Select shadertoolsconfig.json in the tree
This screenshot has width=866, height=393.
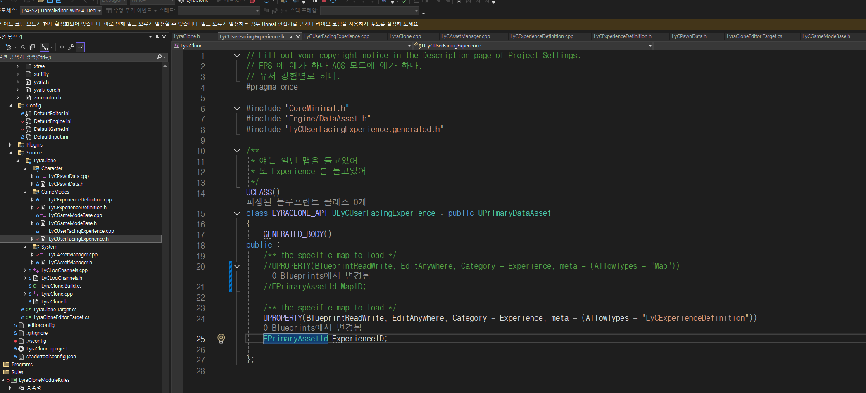(51, 357)
